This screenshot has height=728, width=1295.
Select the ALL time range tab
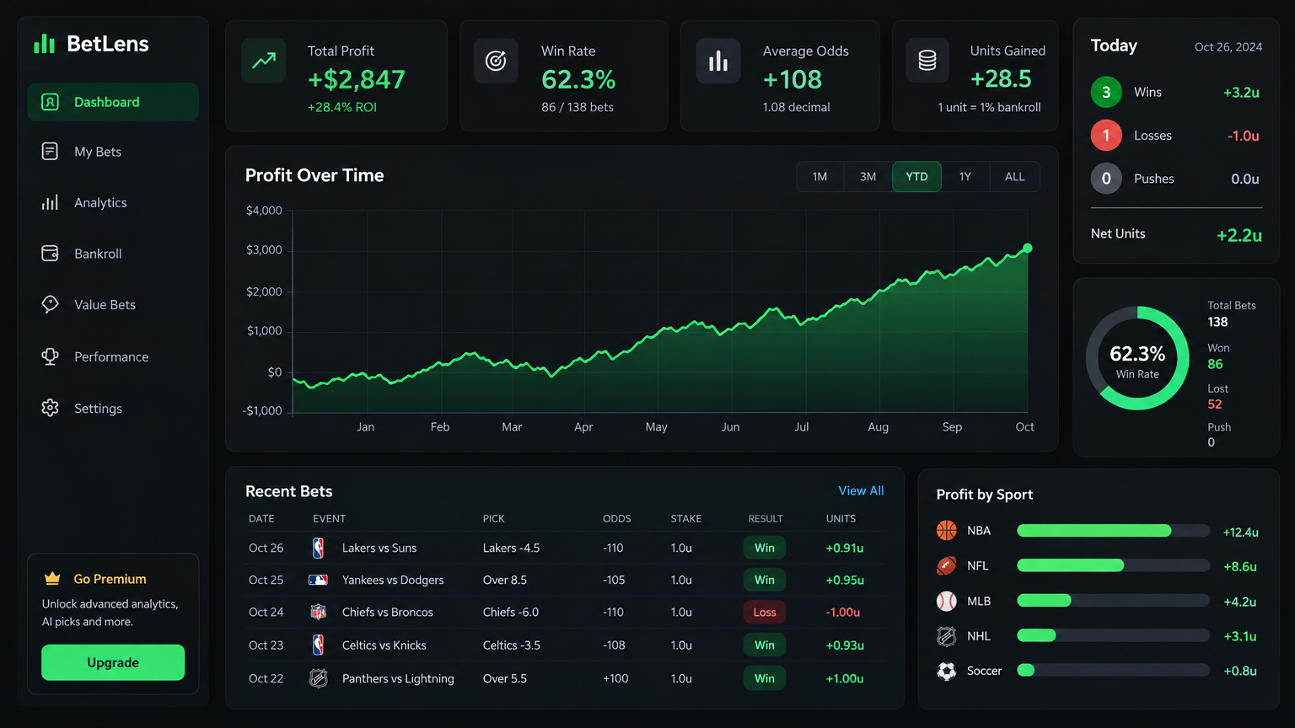click(1015, 177)
